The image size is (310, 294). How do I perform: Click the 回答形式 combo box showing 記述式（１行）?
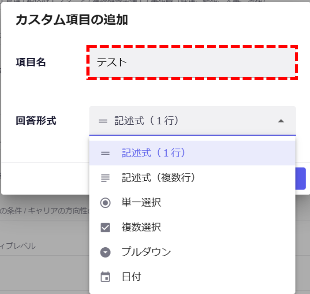(x=185, y=121)
